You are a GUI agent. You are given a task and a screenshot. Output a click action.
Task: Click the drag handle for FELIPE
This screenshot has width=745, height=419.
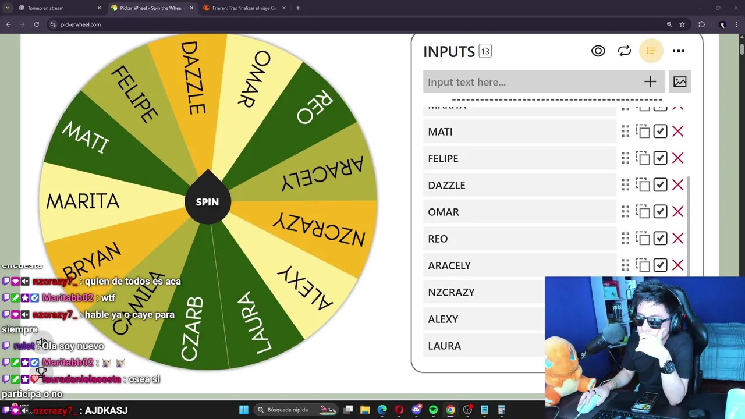[625, 158]
